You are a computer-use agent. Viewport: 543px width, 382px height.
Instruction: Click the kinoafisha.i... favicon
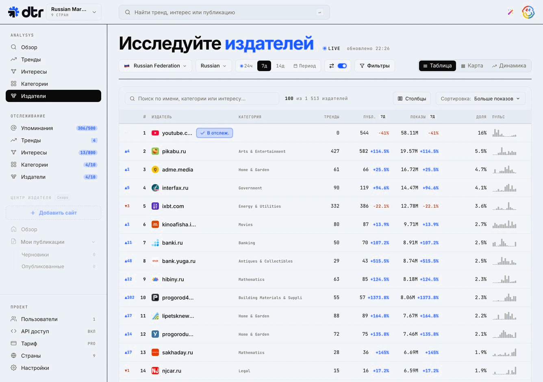pos(155,224)
